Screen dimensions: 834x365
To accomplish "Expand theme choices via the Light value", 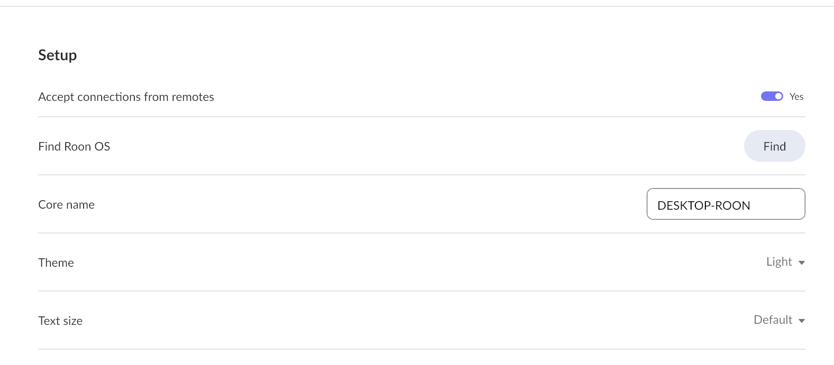I will click(x=779, y=262).
